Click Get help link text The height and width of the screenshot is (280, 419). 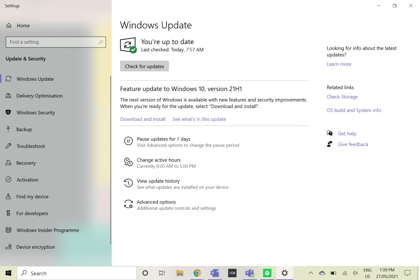coord(347,134)
